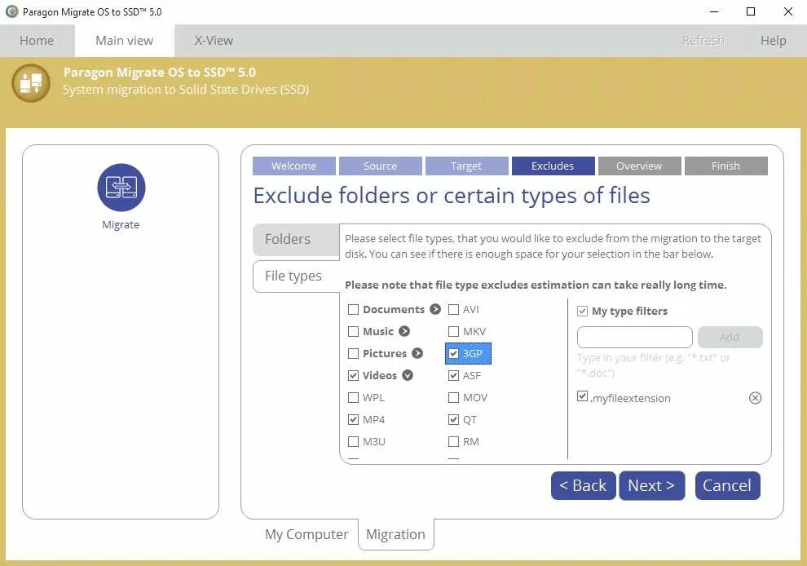Check the RM file type checkbox
Image resolution: width=807 pixels, height=566 pixels.
(x=453, y=442)
